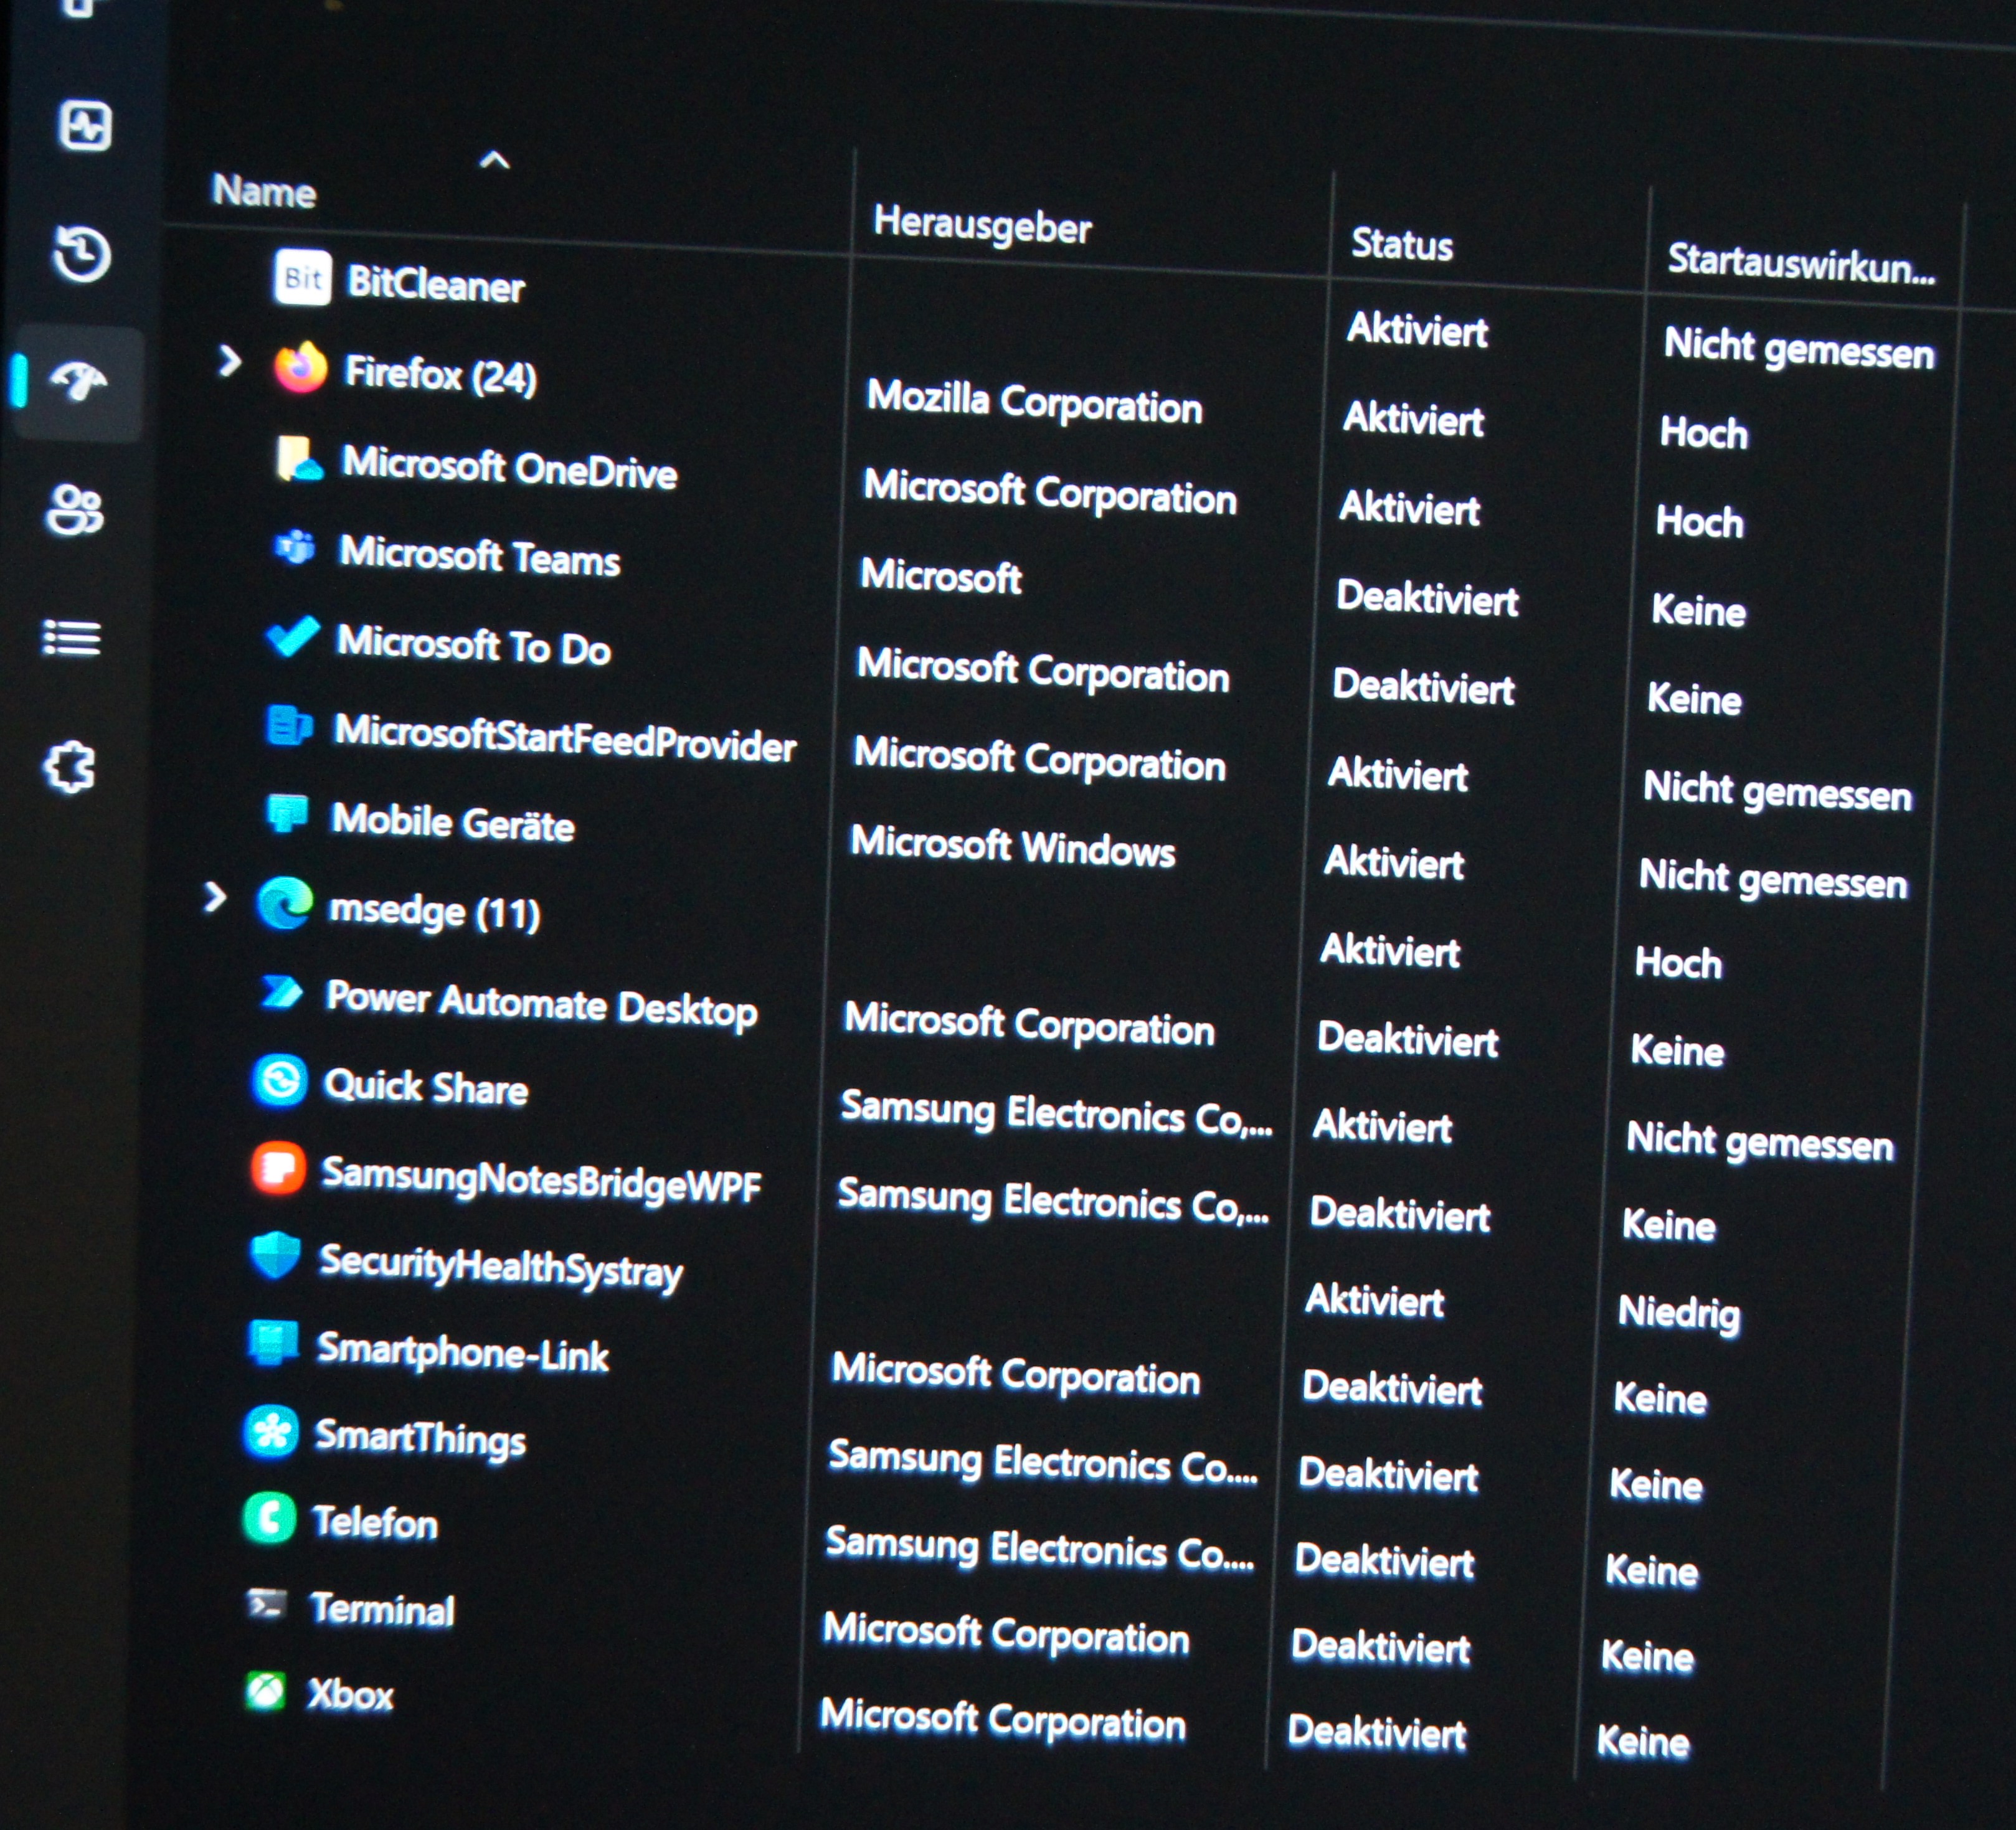Click the Smartphone-Link icon
Image resolution: width=2016 pixels, height=1830 pixels.
click(x=273, y=1343)
